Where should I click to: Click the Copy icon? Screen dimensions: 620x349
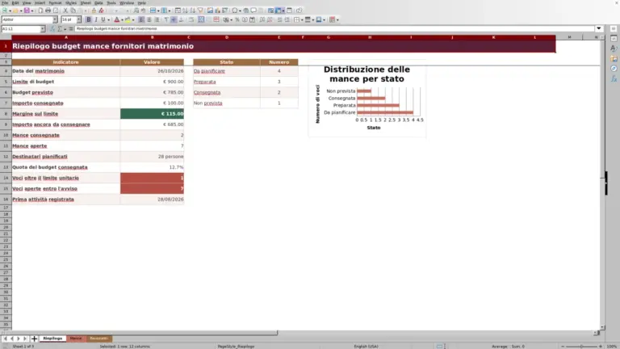pos(73,11)
